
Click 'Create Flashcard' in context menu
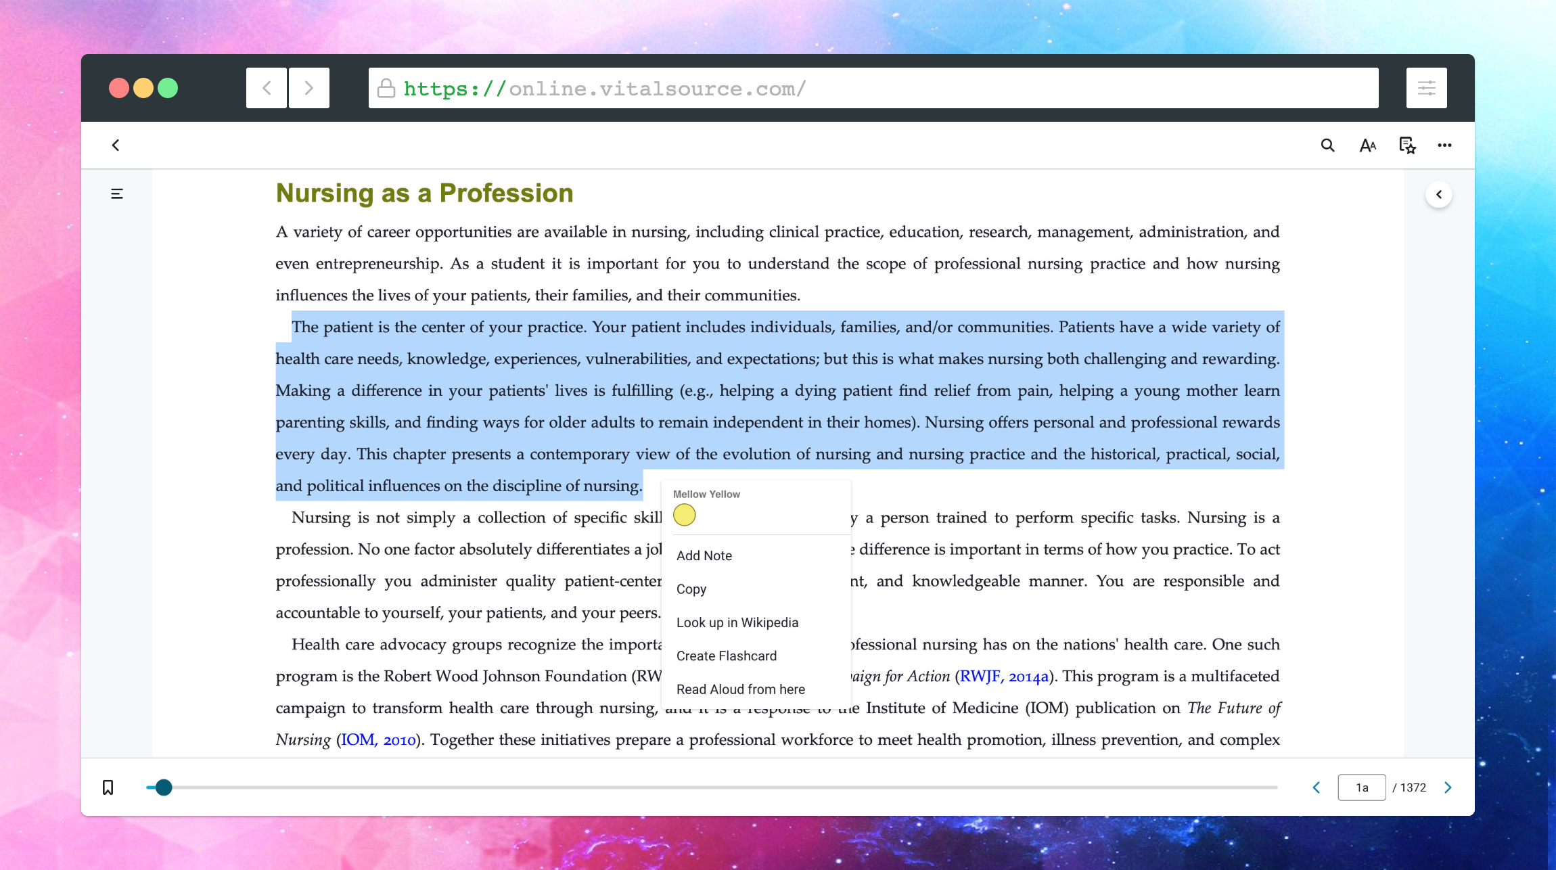726,655
